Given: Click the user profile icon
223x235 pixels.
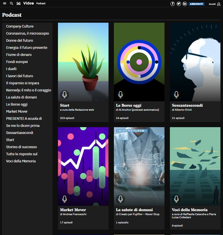Looking at the screenshot, I should 219,4.
